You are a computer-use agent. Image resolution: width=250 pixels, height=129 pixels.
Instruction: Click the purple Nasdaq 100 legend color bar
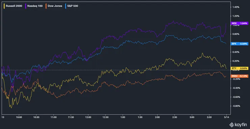click(26, 6)
